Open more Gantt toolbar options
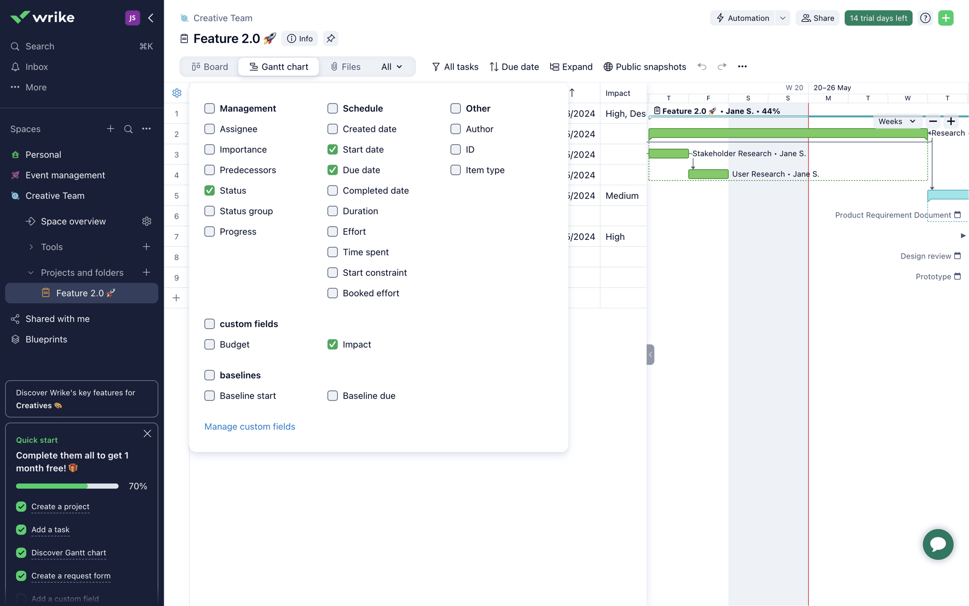969x606 pixels. pyautogui.click(x=742, y=67)
